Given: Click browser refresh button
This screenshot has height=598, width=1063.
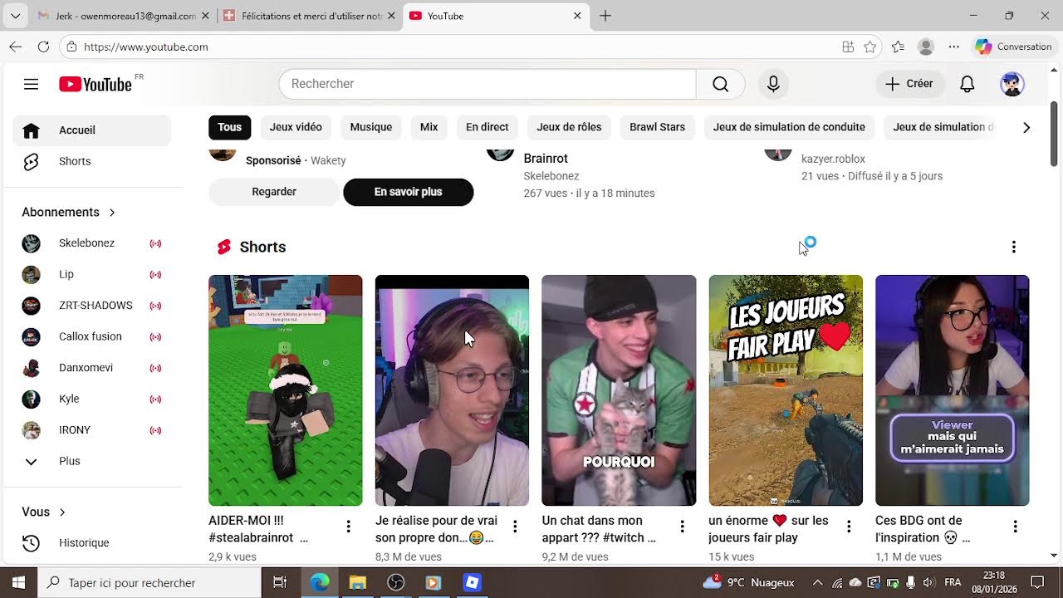Looking at the screenshot, I should point(43,47).
